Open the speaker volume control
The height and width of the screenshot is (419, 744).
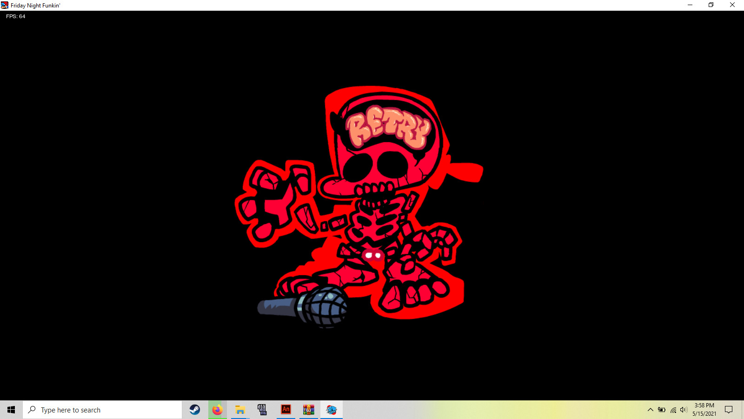(x=684, y=410)
